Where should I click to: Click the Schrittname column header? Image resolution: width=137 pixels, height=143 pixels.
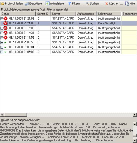109,14
